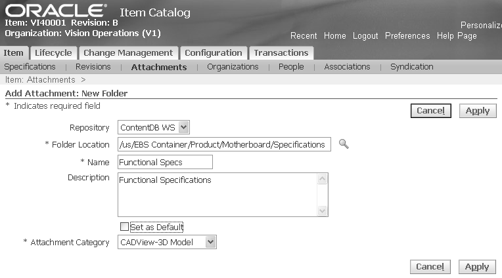Select the Attachments subtab
This screenshot has height=278, width=502.
159,67
